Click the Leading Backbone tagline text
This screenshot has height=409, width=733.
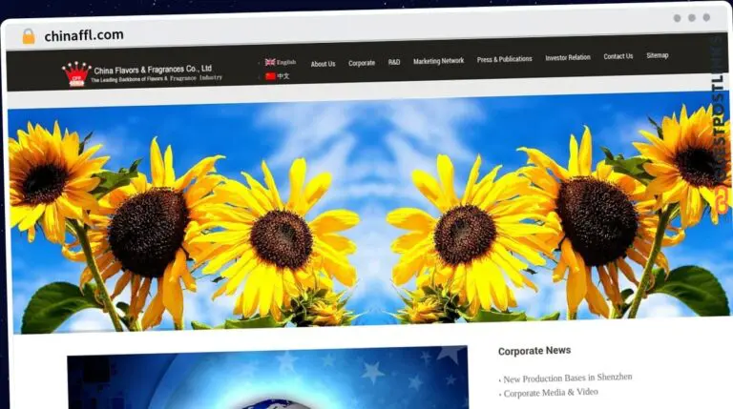[157, 79]
